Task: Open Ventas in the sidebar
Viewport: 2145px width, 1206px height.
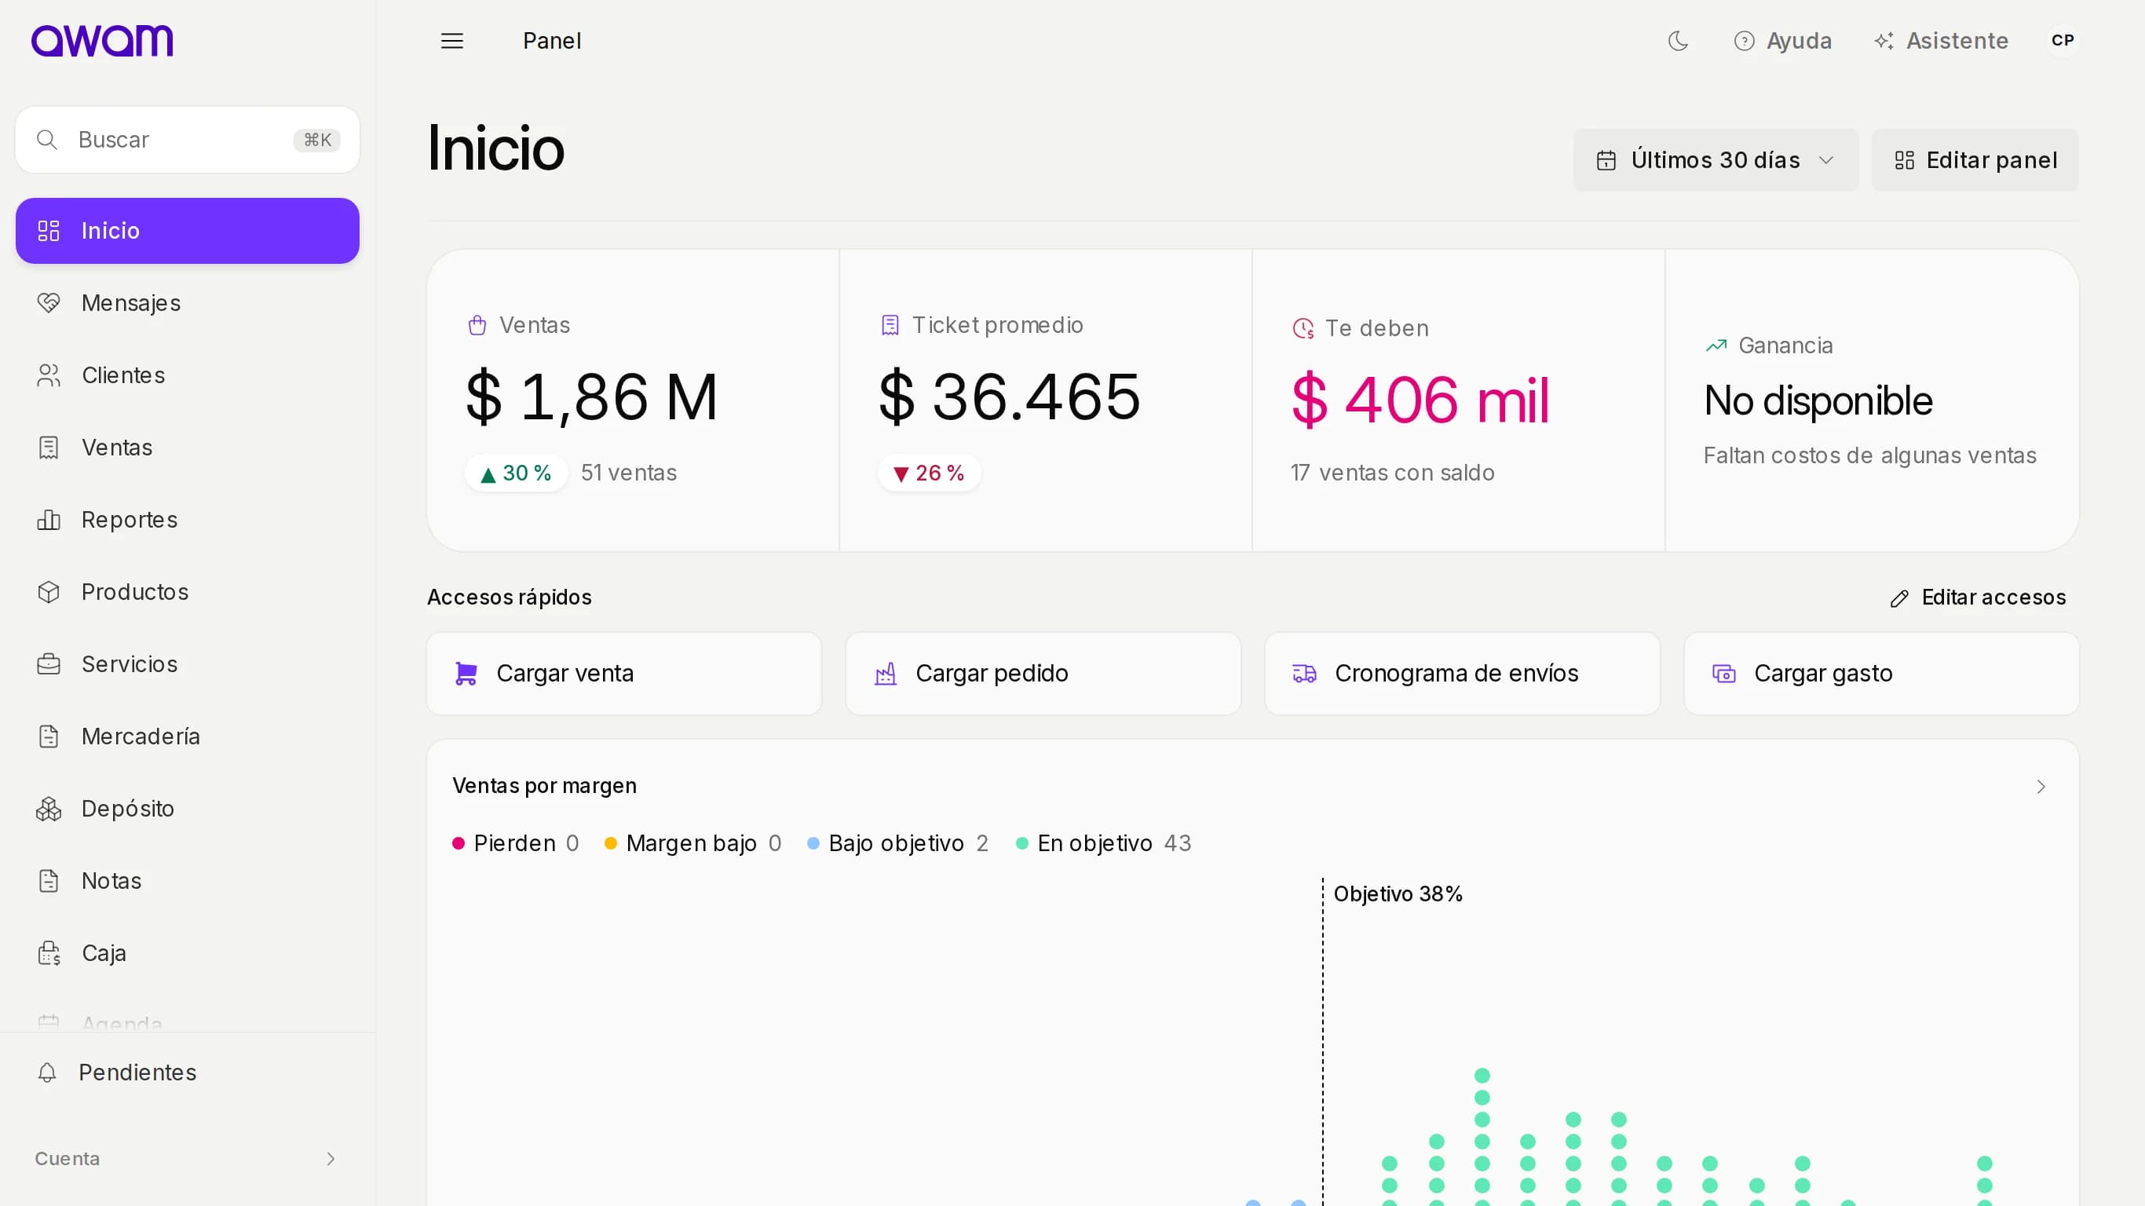Action: 188,448
